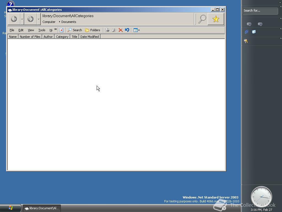Go forward with the Forward arrow button
Viewport: 282px width, 212px height.
point(31,19)
